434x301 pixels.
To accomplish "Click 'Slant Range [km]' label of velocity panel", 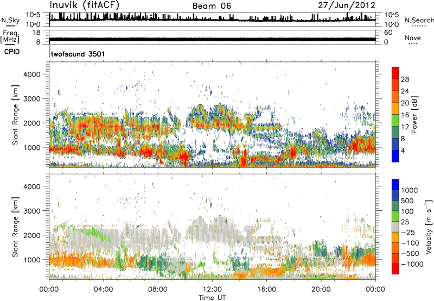I will pos(15,227).
